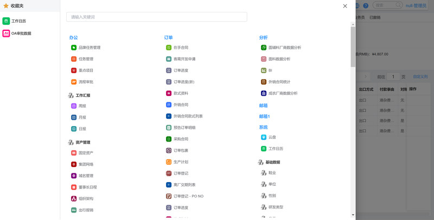Open the 固定资产 icon

tap(74, 153)
